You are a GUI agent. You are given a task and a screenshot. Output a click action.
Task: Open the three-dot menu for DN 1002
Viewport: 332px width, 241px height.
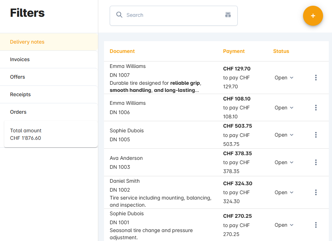pos(316,192)
